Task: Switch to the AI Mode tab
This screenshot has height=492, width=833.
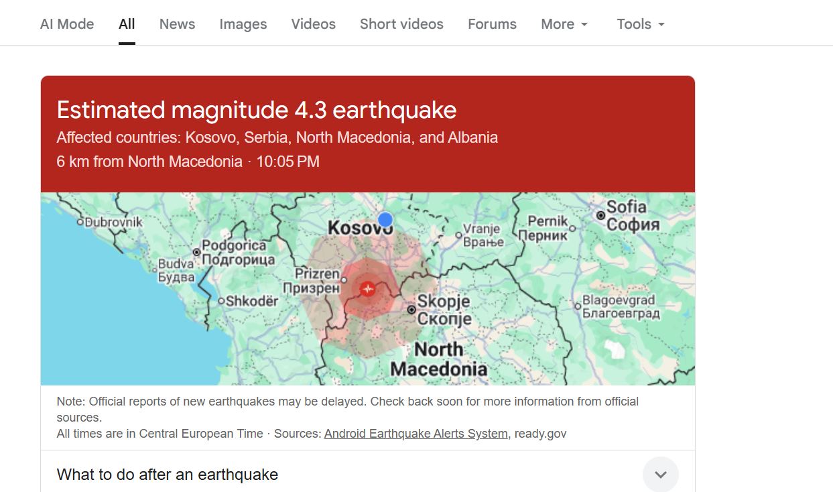Action: click(67, 24)
